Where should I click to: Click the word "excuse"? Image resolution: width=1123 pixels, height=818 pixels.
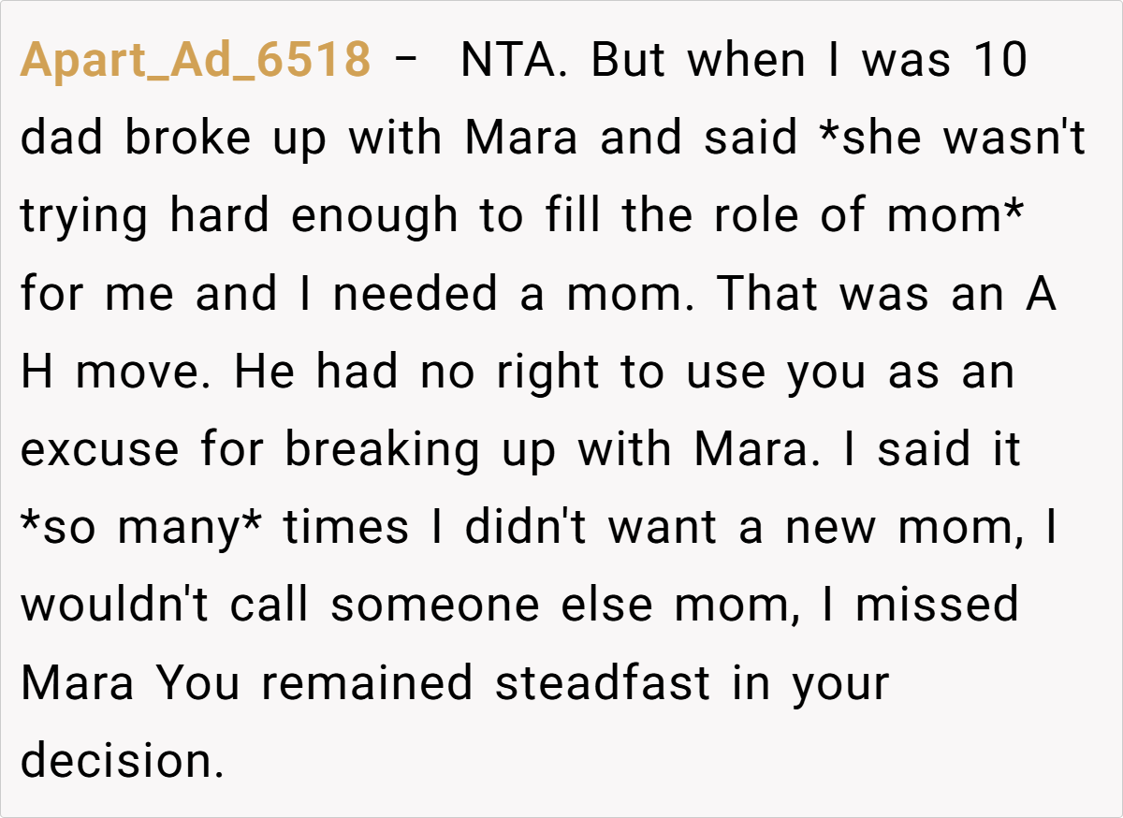pyautogui.click(x=99, y=449)
